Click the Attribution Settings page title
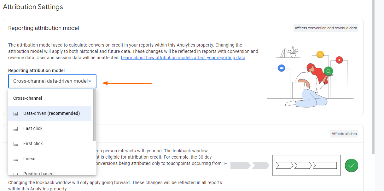This screenshot has height=191, width=384. (x=33, y=7)
